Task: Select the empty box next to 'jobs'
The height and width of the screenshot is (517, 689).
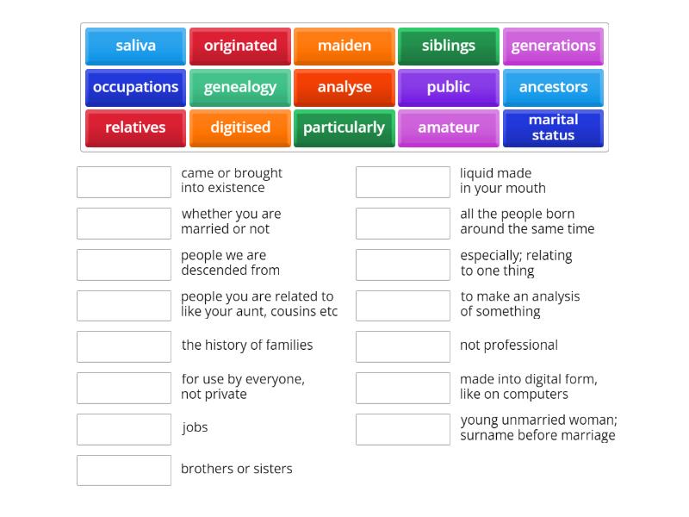Action: click(x=124, y=429)
